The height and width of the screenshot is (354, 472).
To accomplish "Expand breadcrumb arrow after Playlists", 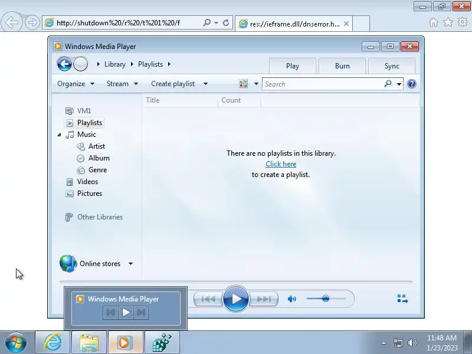I will pyautogui.click(x=169, y=64).
